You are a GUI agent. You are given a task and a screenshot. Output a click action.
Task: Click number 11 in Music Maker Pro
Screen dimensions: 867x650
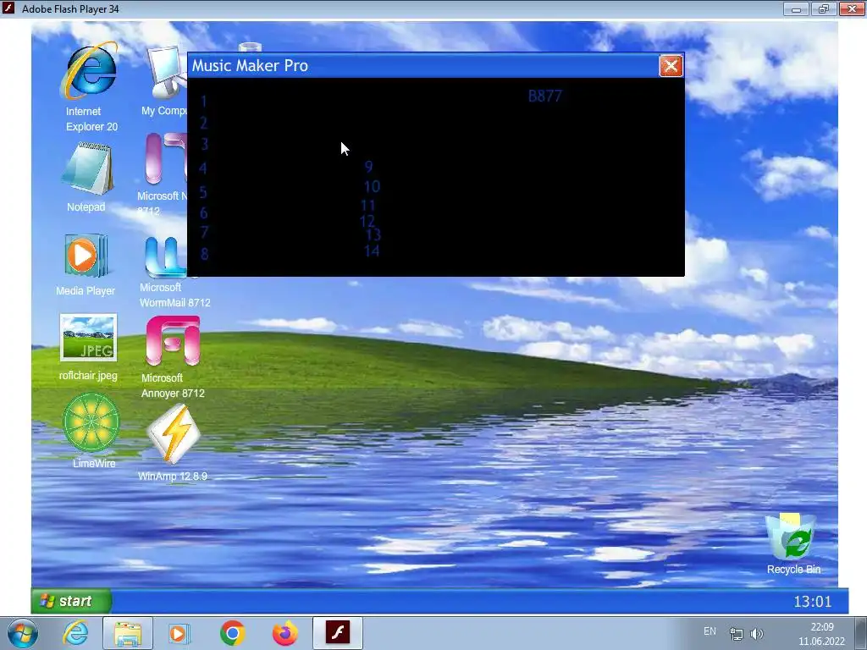coord(367,206)
